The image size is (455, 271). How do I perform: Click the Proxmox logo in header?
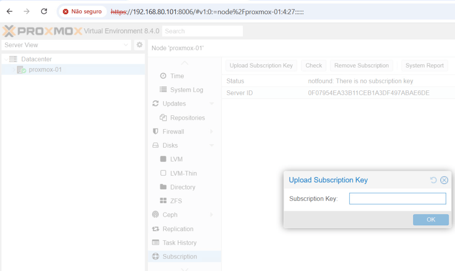42,31
